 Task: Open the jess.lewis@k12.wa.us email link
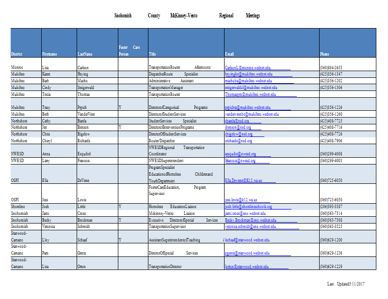click(241, 200)
